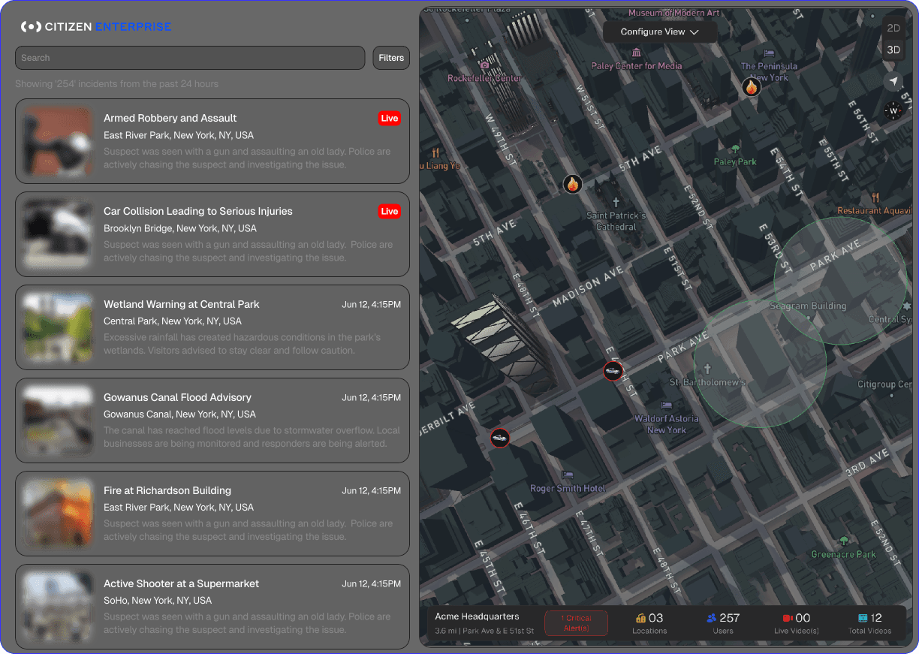This screenshot has height=654, width=919.
Task: Click St. Bartholomew's cross icon on map
Action: tap(707, 369)
